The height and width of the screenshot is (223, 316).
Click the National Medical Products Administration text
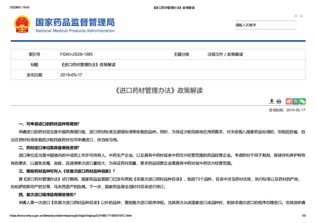pyautogui.click(x=75, y=31)
